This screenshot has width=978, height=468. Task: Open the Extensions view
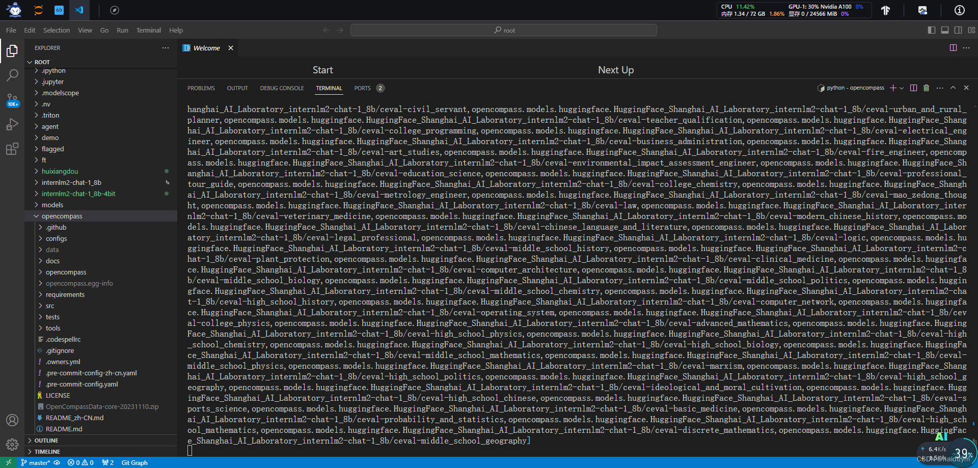(x=12, y=149)
